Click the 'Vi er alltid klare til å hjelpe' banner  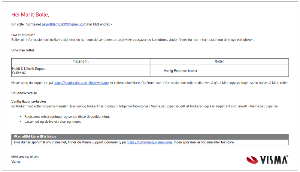click(x=150, y=137)
